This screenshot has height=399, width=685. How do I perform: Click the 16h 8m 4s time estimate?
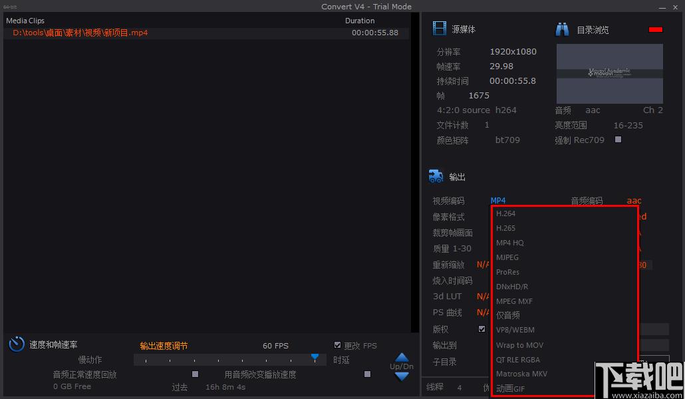click(x=225, y=387)
